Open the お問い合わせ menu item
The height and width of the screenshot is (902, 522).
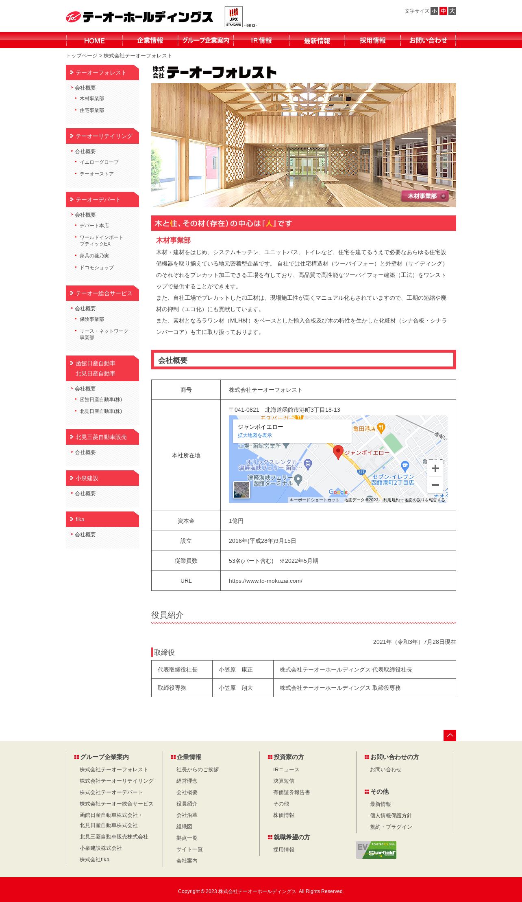pos(428,40)
